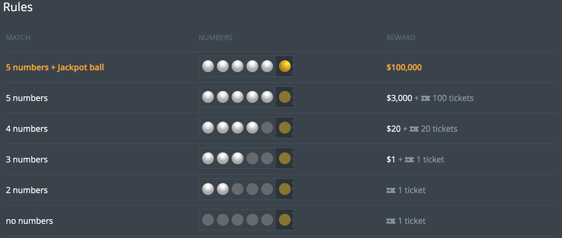This screenshot has width=562, height=238.
Task: Click ticket icon in no numbers reward
Action: (391, 221)
